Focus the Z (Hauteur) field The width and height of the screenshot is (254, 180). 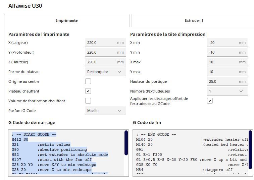click(x=100, y=62)
